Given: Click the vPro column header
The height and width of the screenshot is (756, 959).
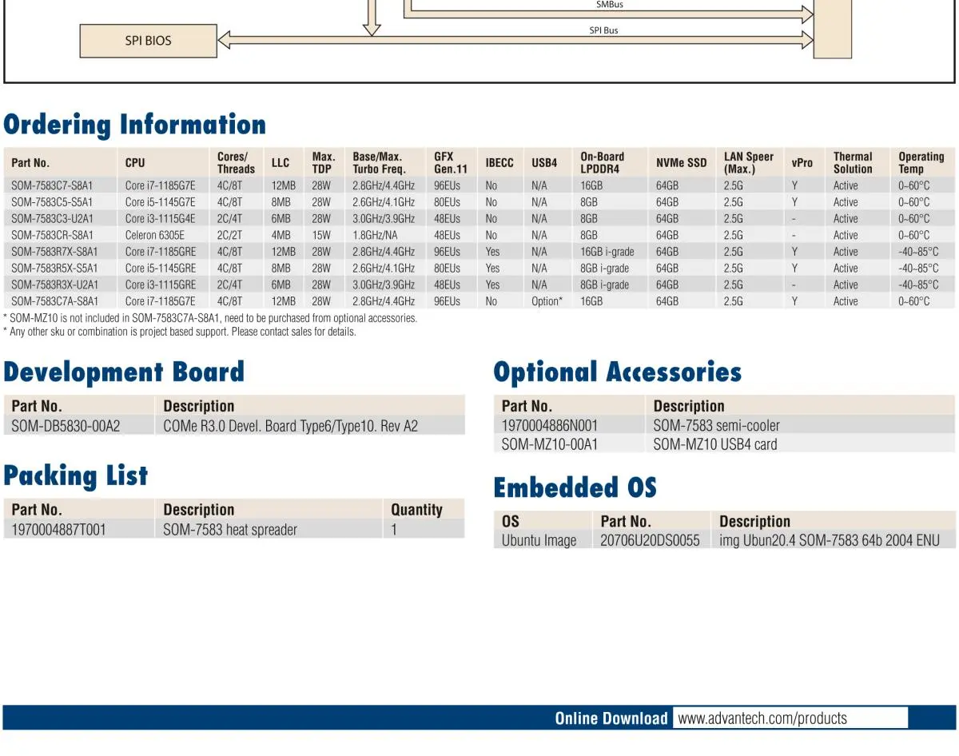Looking at the screenshot, I should pos(802,163).
